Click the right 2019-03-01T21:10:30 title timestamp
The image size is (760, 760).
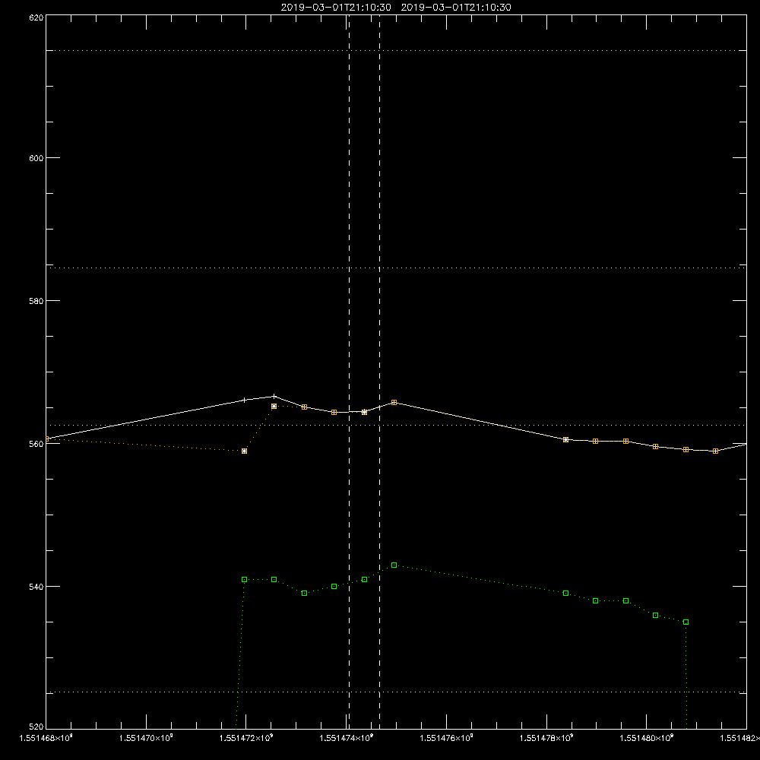point(456,8)
